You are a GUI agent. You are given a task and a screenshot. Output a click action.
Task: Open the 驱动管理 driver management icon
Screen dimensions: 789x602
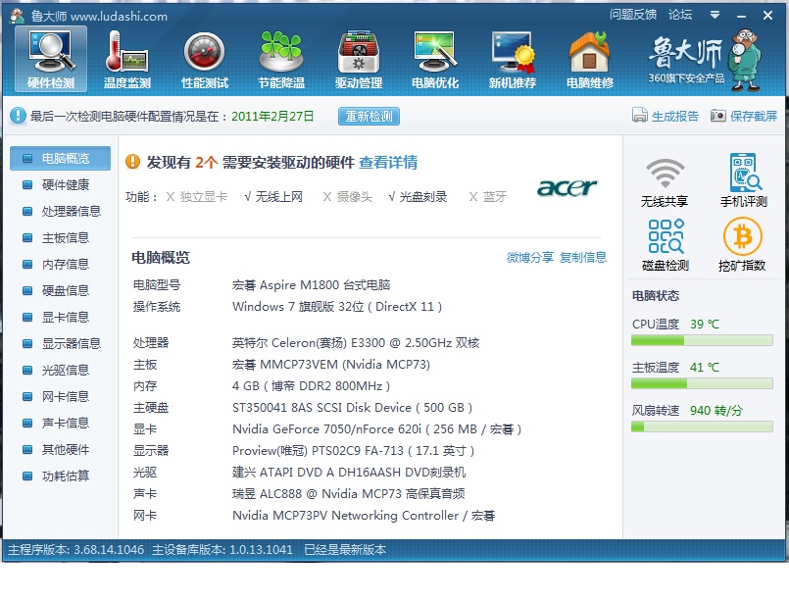tap(359, 59)
